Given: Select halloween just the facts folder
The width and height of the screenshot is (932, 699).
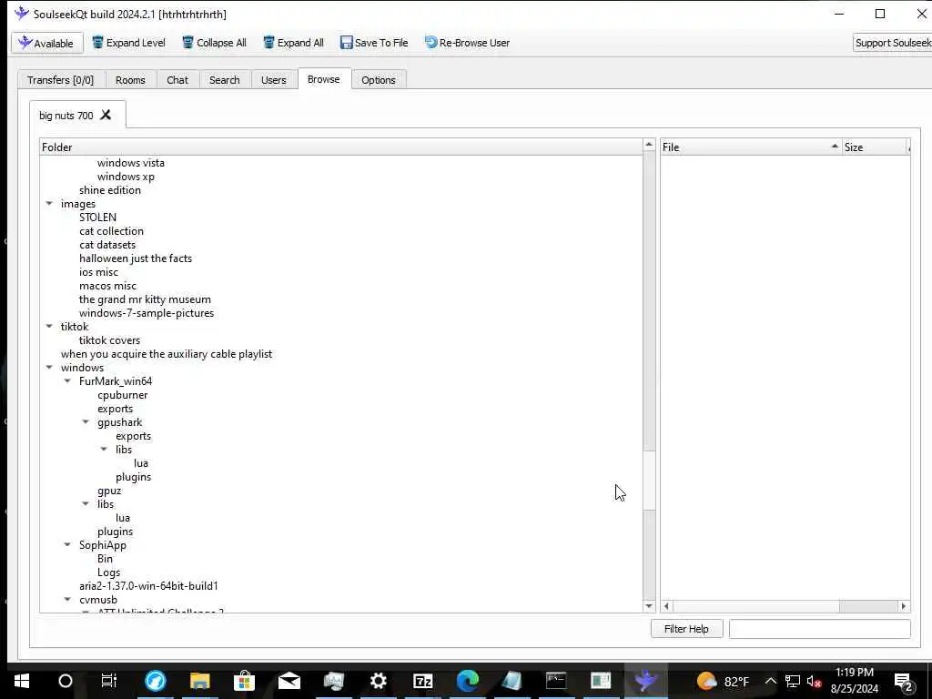Looking at the screenshot, I should pyautogui.click(x=136, y=258).
